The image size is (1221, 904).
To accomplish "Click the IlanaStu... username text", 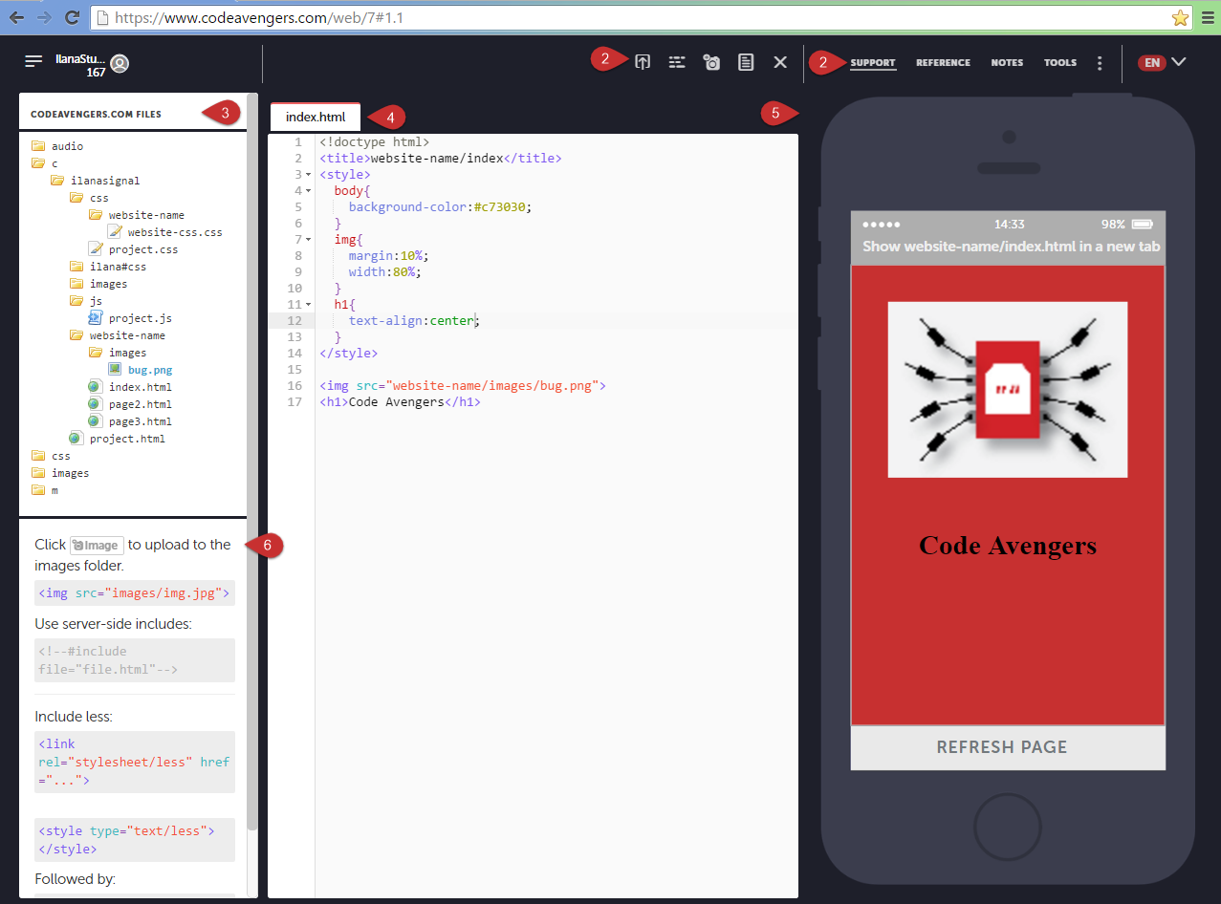I will (x=80, y=59).
